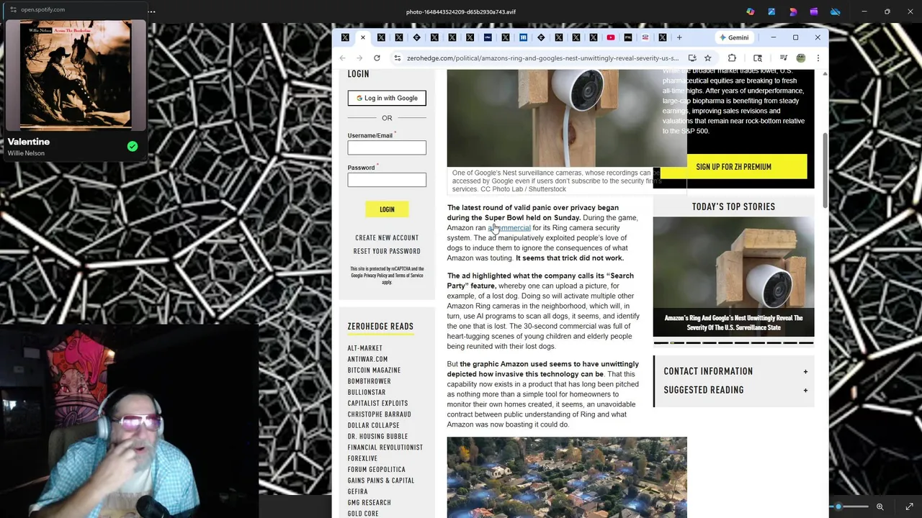Open DOLLAR COLLAPSE link
922x518 pixels.
tap(373, 425)
